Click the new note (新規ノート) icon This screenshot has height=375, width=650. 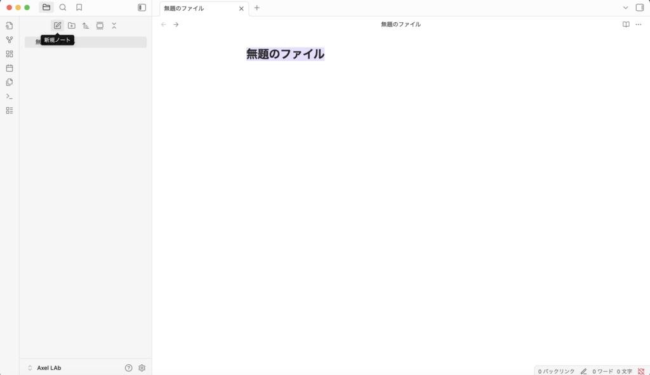click(x=57, y=25)
